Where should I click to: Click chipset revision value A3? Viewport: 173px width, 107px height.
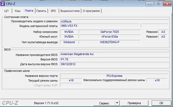click(x=163, y=32)
